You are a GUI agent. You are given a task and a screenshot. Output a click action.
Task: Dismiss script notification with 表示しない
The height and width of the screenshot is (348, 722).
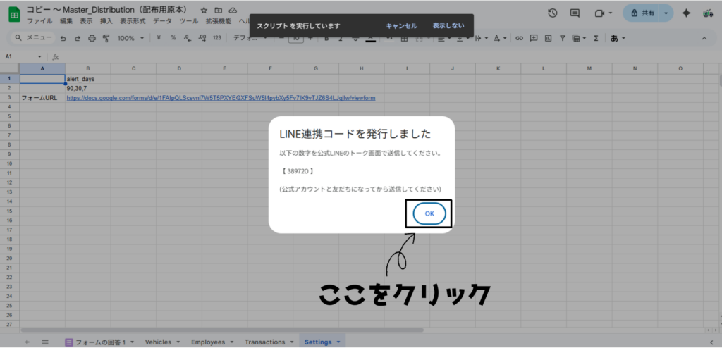pos(448,25)
